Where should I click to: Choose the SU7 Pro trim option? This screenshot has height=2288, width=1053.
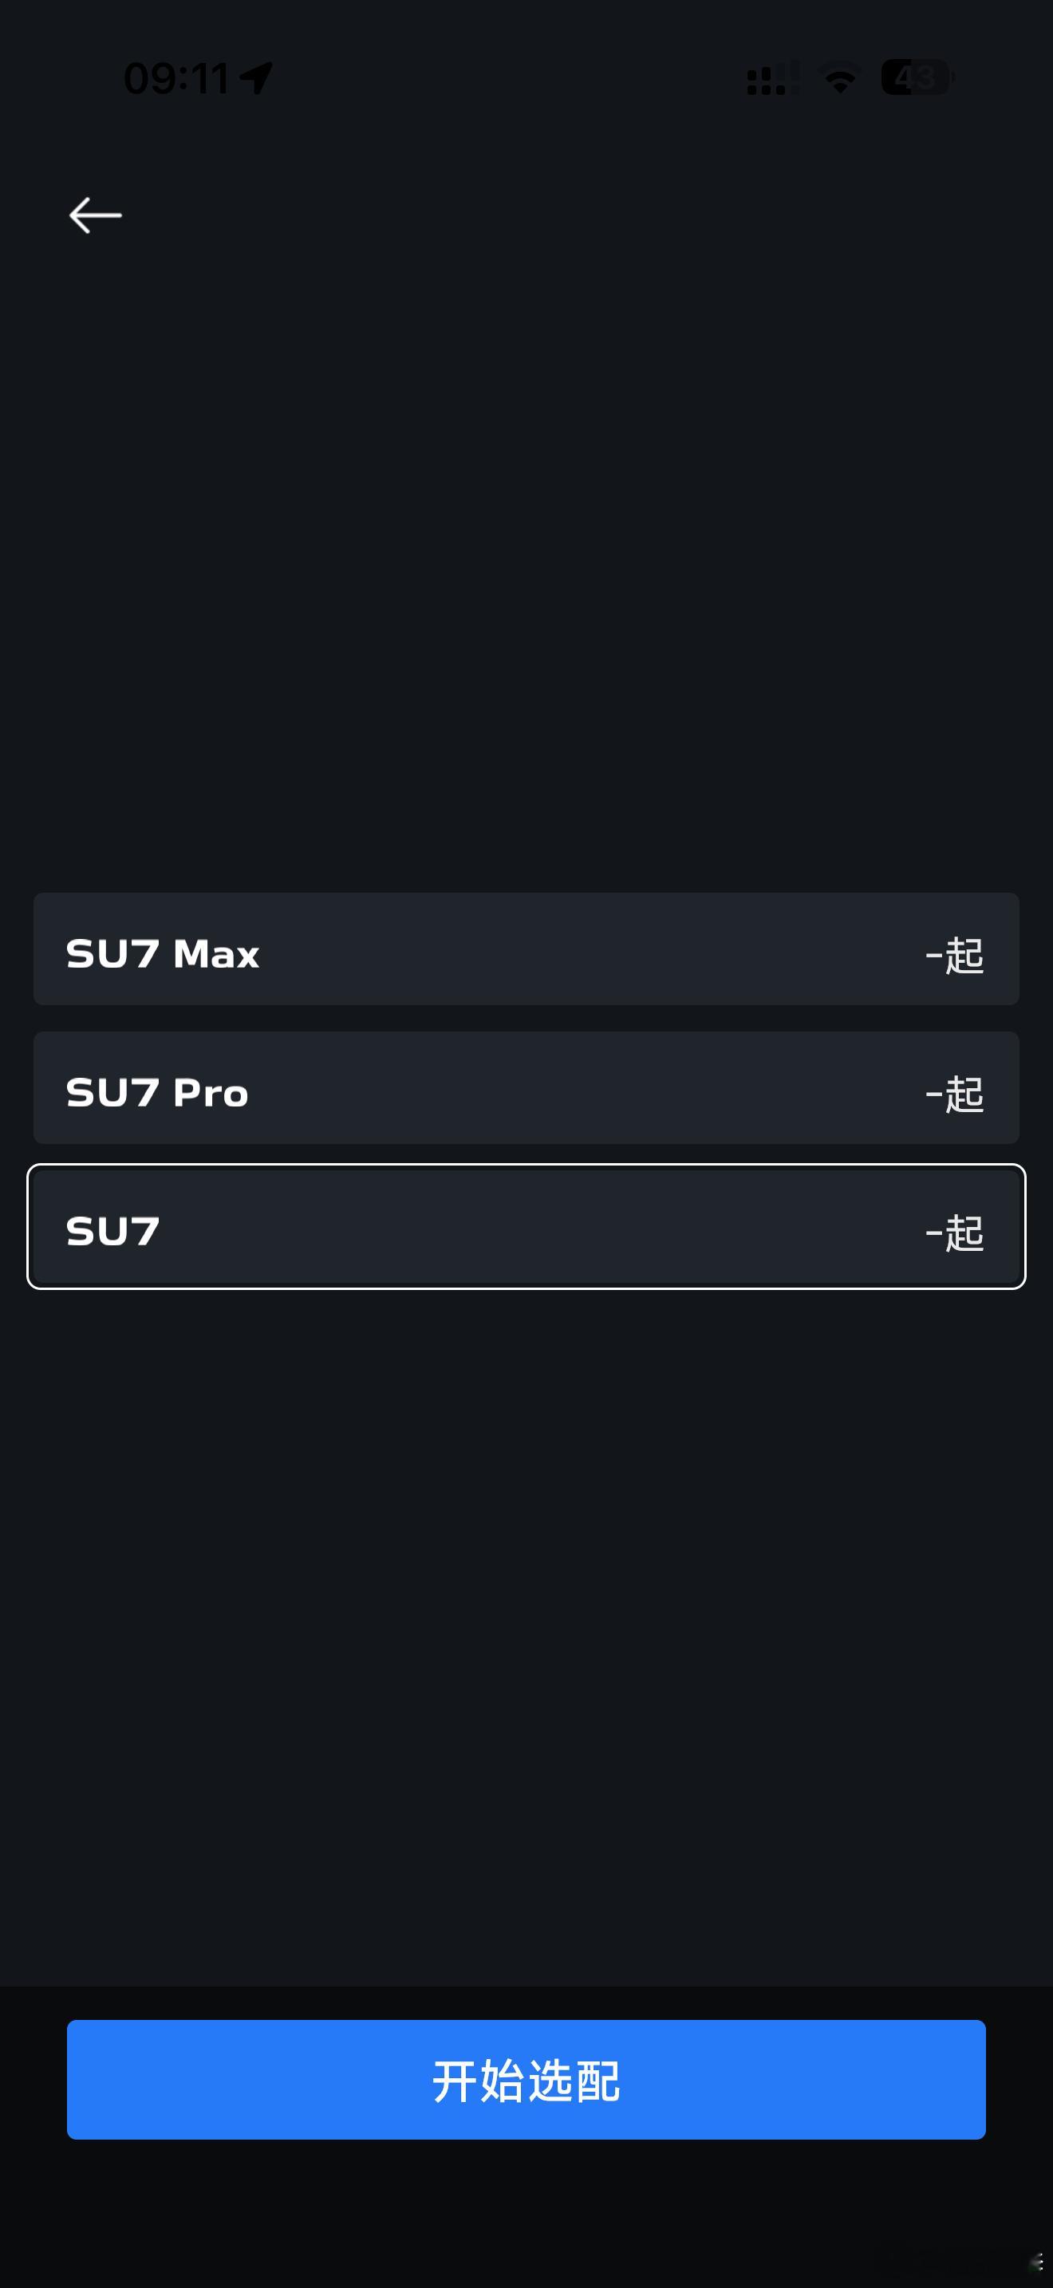(x=526, y=1088)
